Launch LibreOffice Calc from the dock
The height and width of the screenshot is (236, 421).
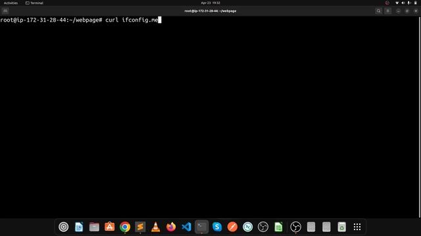(x=278, y=227)
